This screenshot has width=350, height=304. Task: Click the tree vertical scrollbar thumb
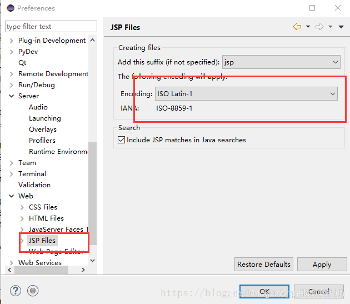tap(93, 193)
